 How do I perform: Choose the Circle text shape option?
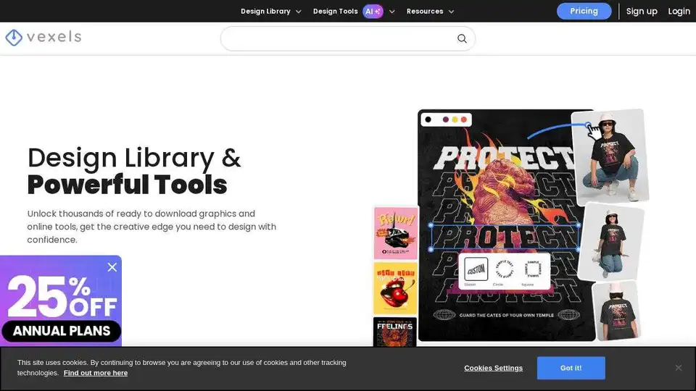(504, 269)
